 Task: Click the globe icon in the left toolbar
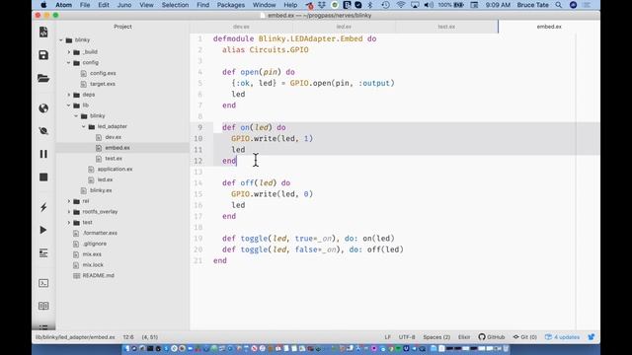point(43,108)
